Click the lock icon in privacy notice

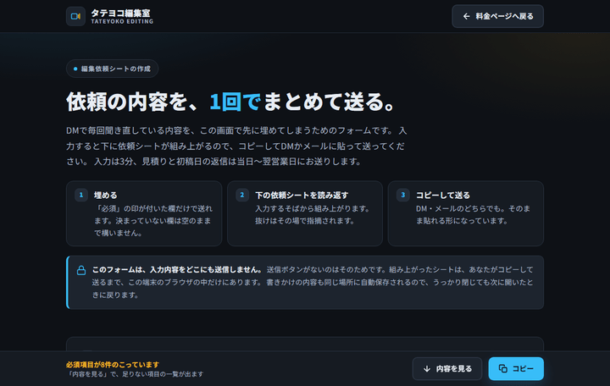coord(81,270)
